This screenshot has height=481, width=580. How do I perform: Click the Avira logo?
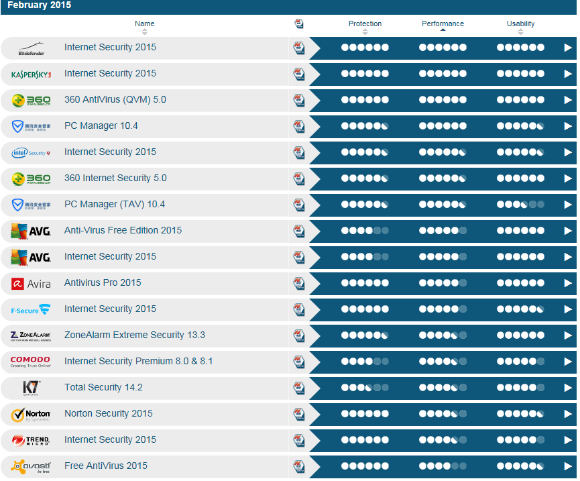point(31,284)
